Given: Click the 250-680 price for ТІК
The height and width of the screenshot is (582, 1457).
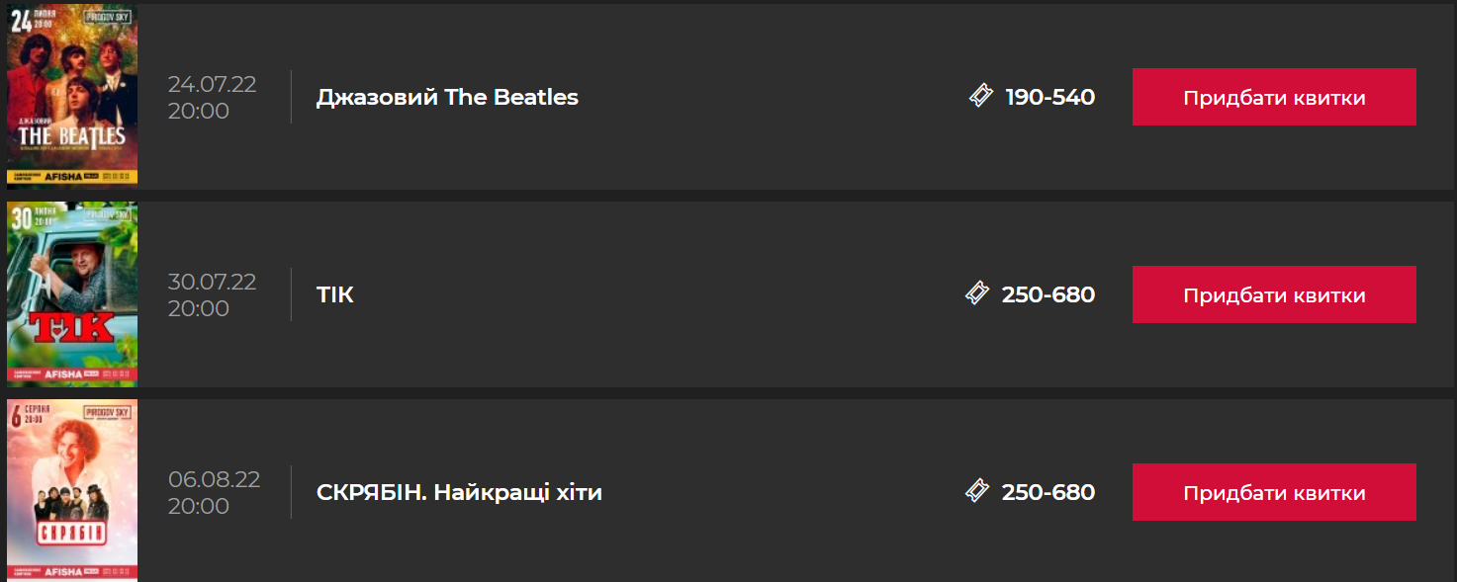Looking at the screenshot, I should click(1047, 294).
